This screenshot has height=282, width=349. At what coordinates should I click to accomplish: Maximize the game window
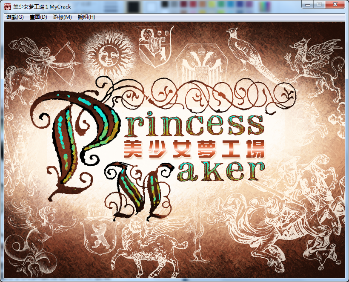(320, 4)
